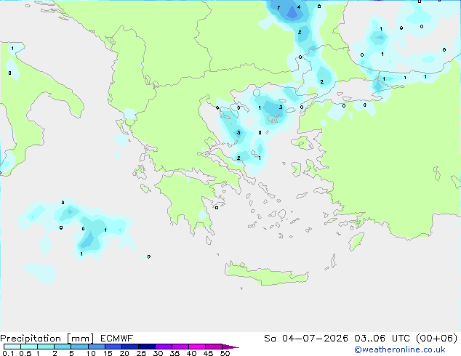Click the date text 'Sa 04-07-2026'
Viewport: 461px width, 356px height.
tap(306, 339)
